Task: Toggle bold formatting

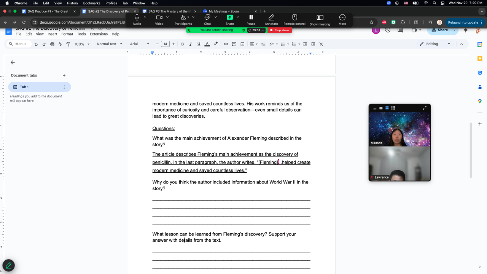Action: tap(183, 44)
